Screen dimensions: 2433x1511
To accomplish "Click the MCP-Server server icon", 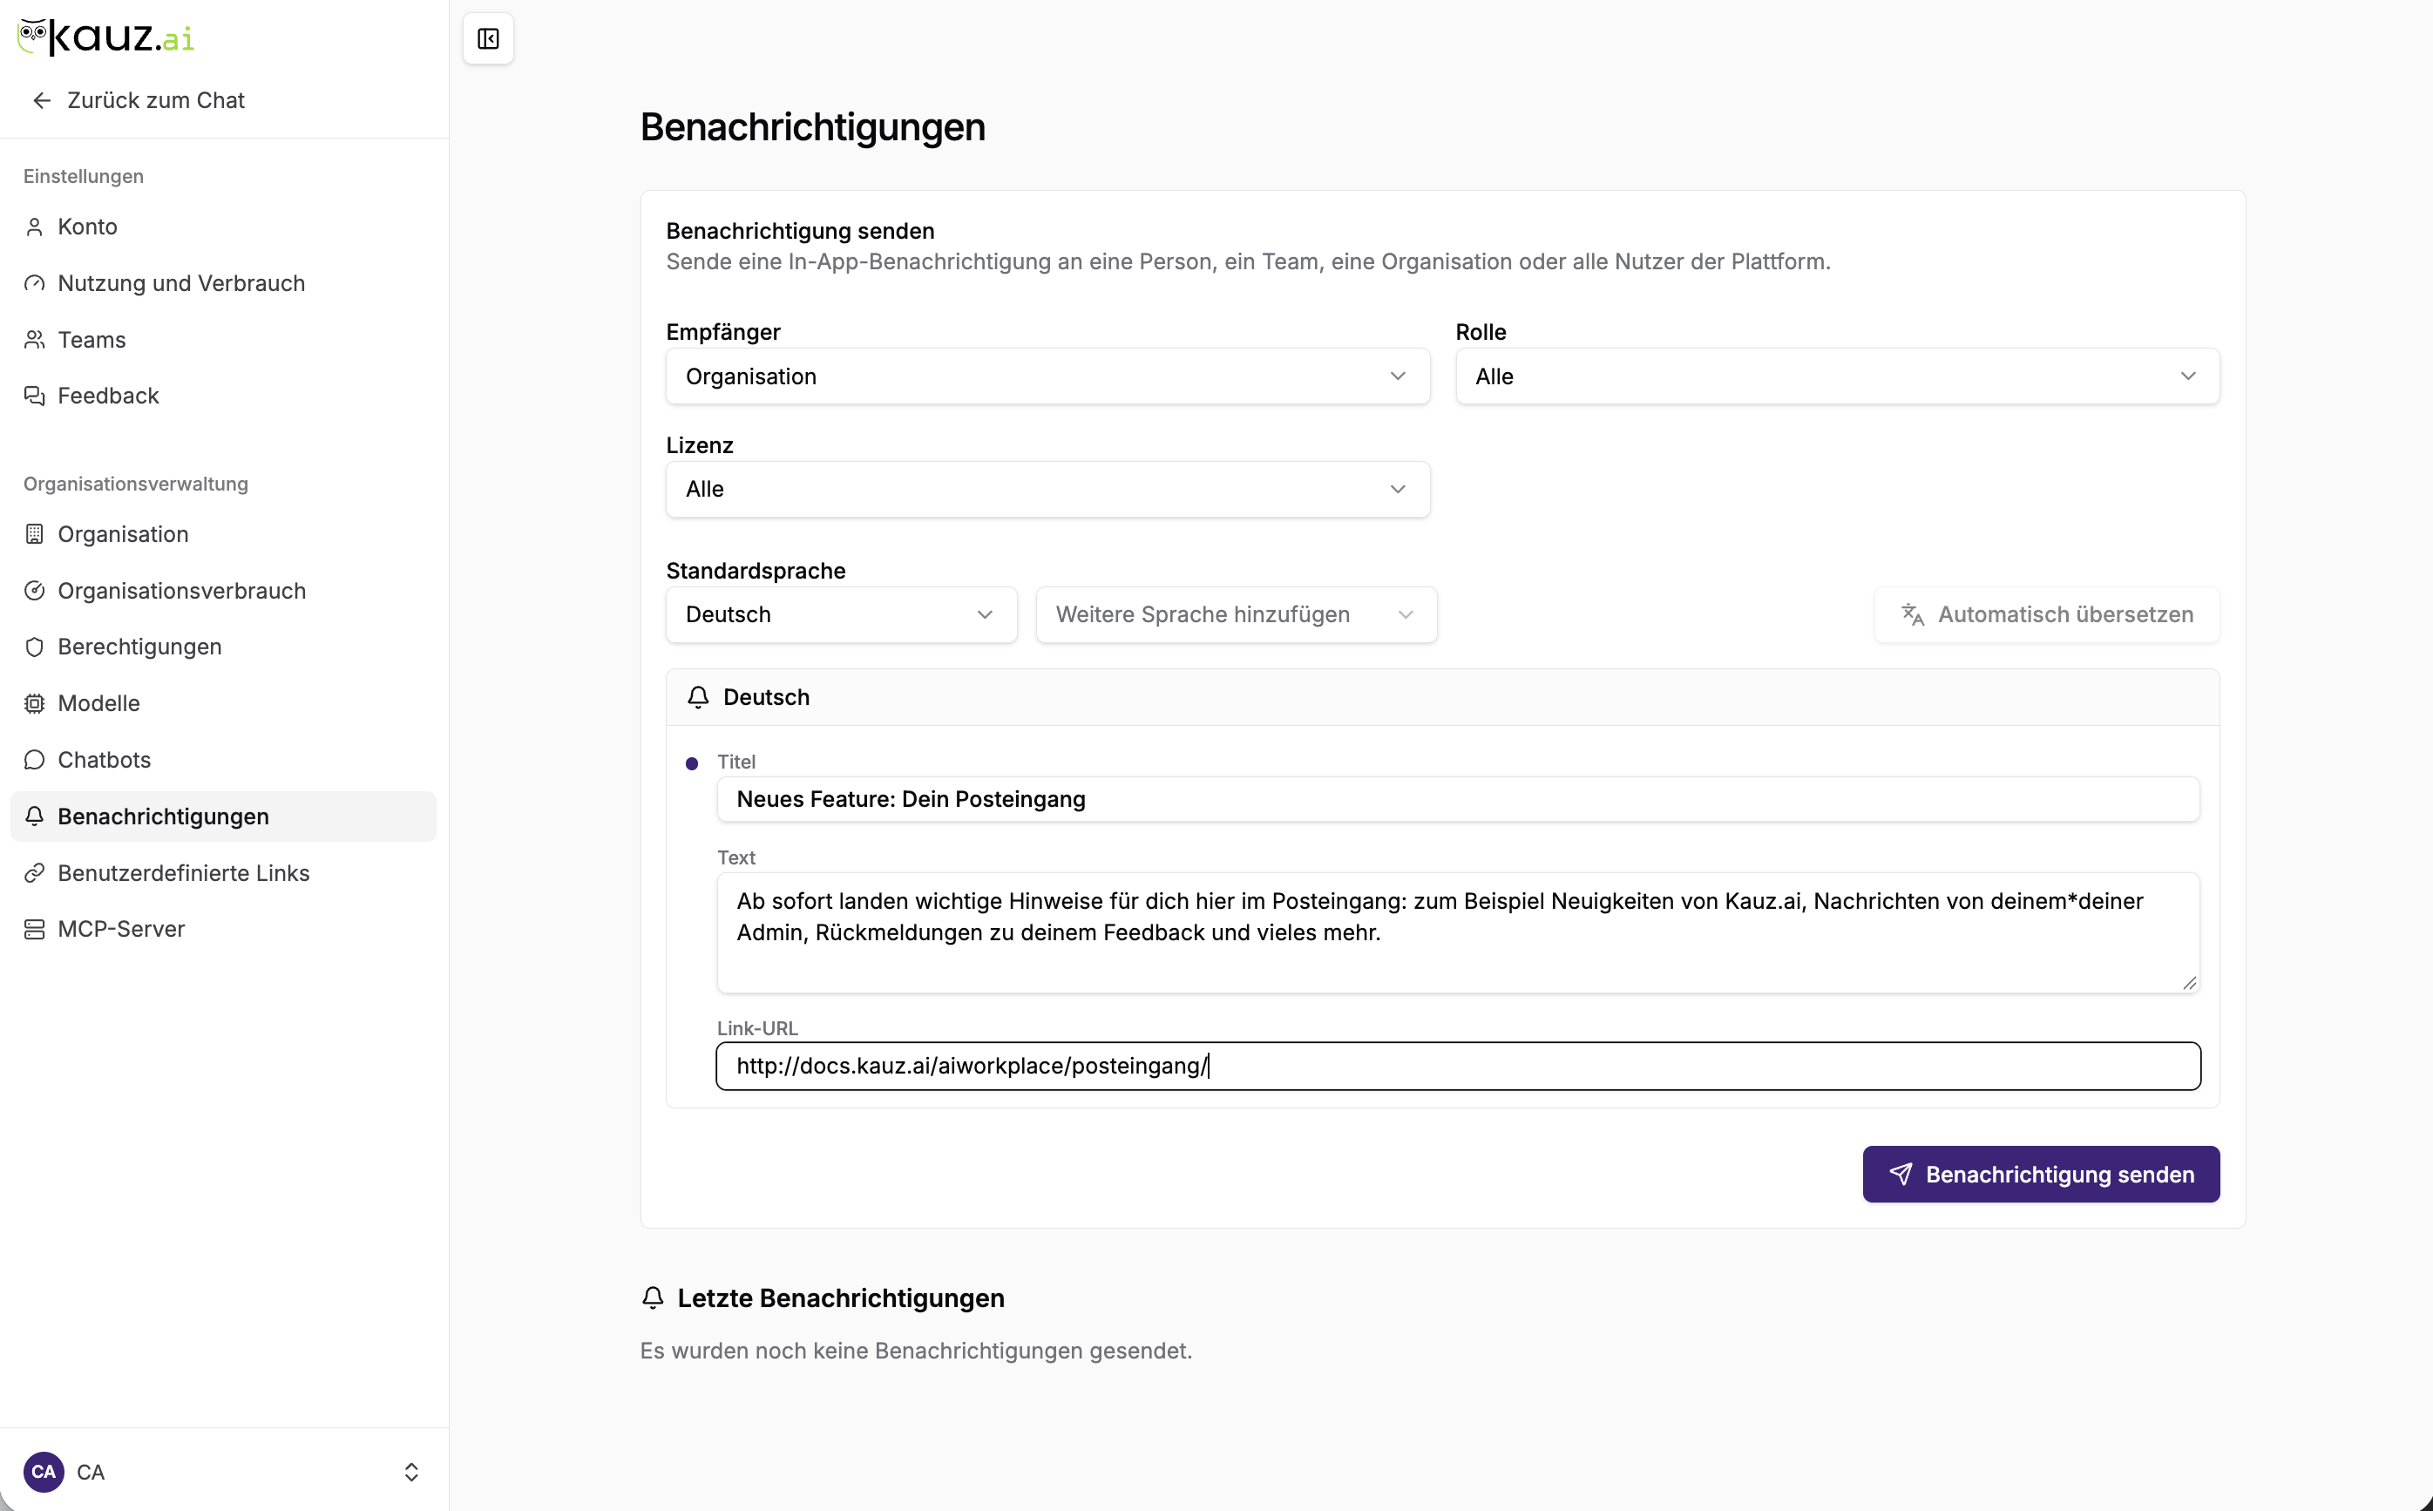I will point(35,930).
